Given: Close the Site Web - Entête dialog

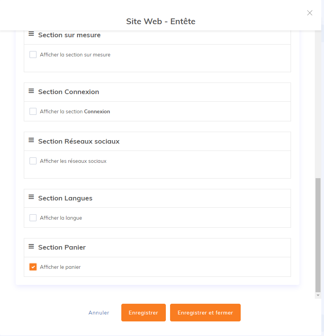Looking at the screenshot, I should [x=310, y=13].
